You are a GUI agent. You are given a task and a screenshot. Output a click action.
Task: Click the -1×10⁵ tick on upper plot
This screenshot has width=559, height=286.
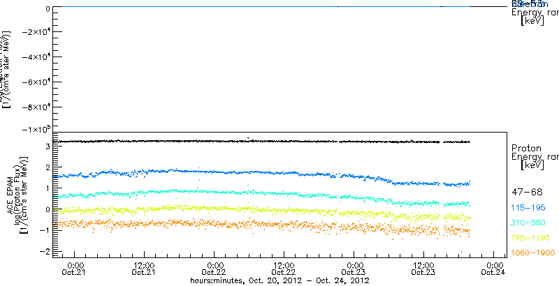pos(36,128)
